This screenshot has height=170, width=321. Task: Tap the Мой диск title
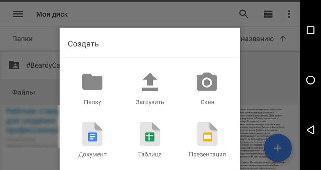52,14
